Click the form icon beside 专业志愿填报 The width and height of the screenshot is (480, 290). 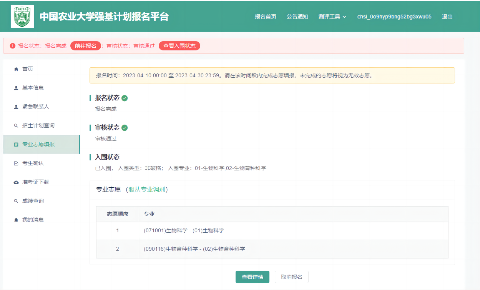16,145
